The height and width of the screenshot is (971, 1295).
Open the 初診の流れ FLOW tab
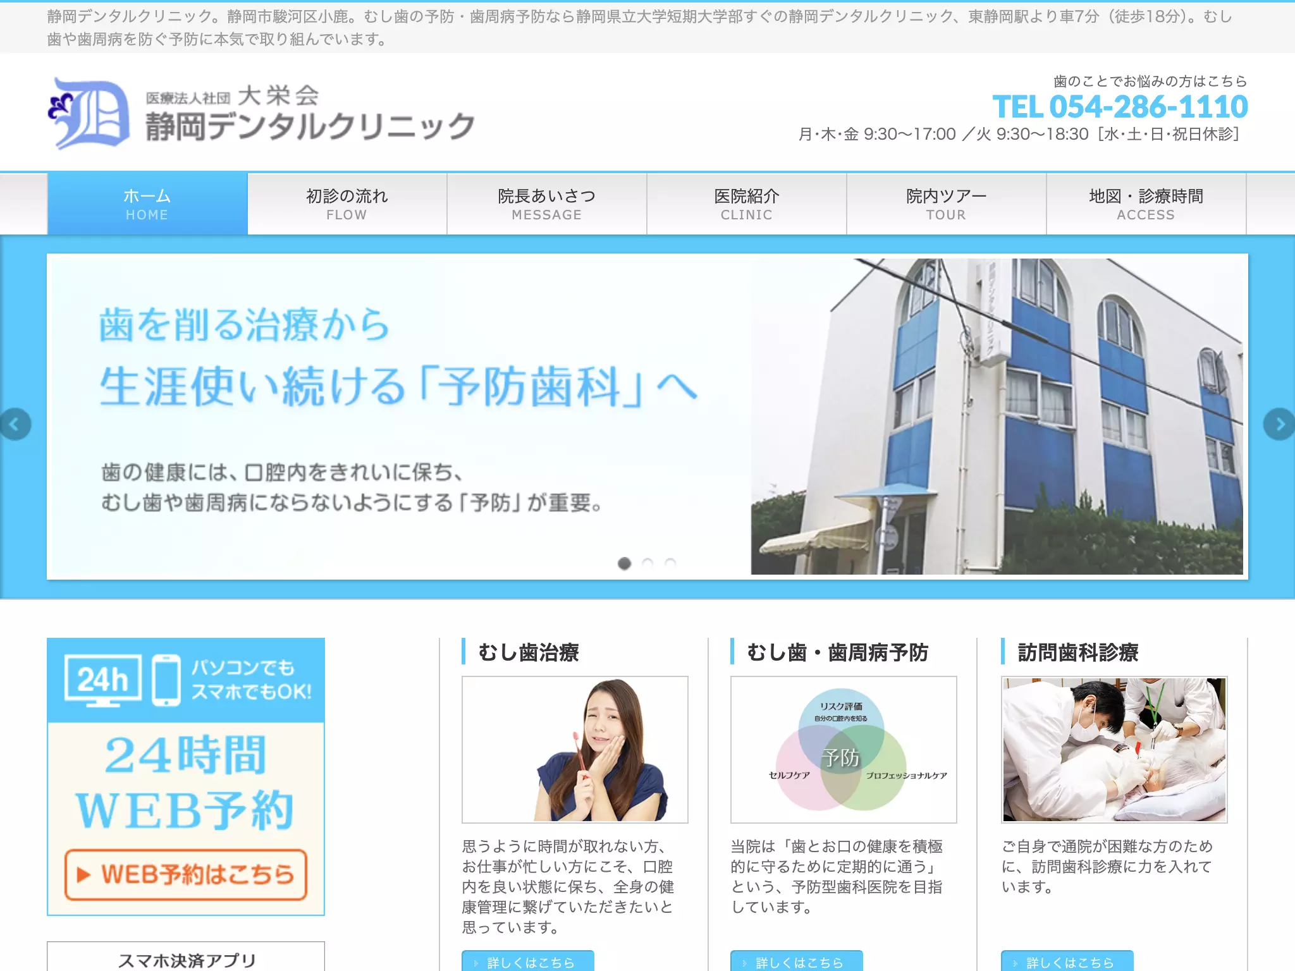pos(347,204)
